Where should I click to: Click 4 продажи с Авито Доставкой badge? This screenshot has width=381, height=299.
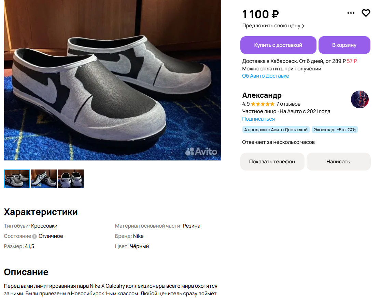[276, 130]
